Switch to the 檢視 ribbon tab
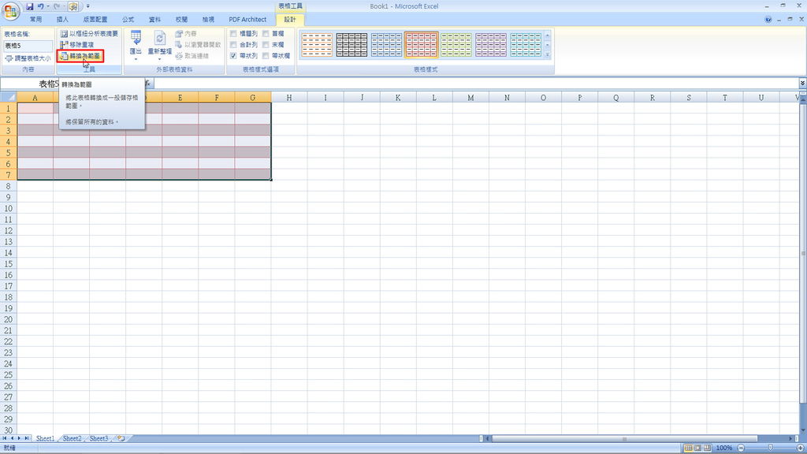807x454 pixels. click(208, 20)
